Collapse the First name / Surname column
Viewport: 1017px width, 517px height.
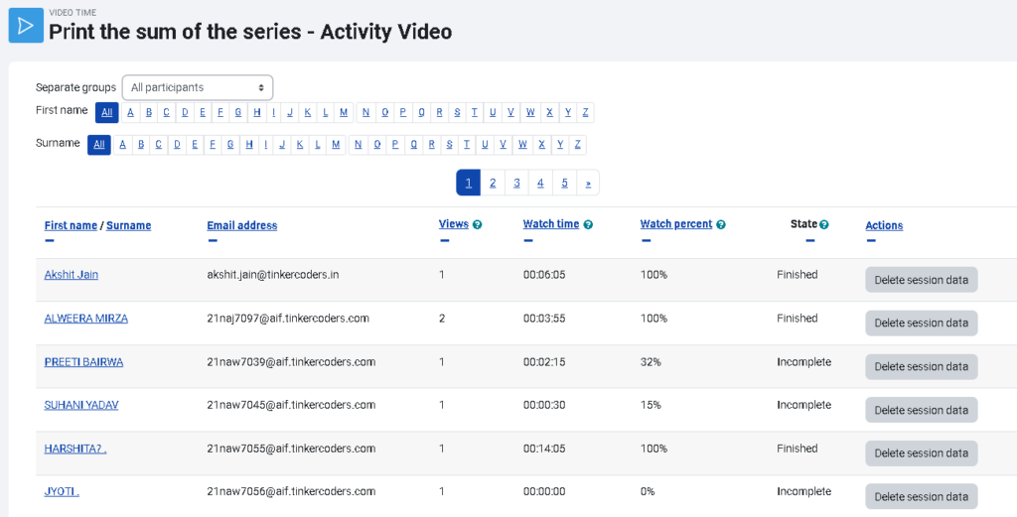point(50,240)
